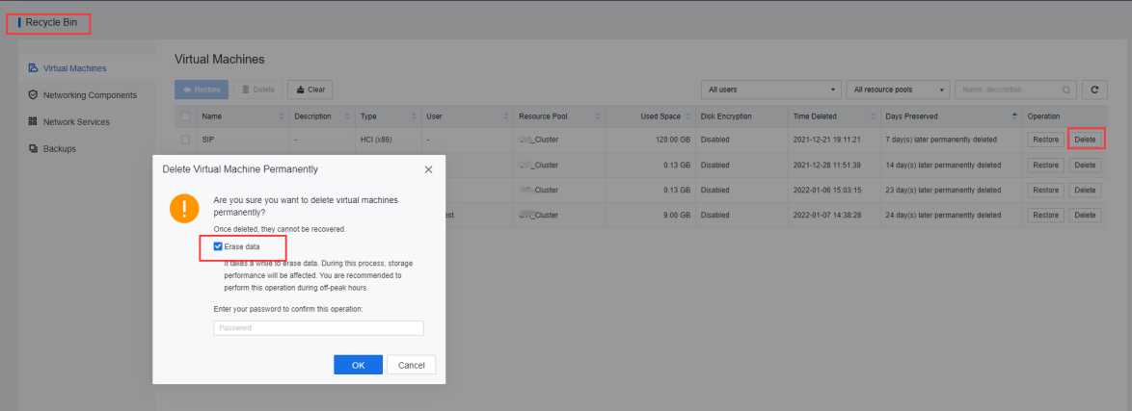1132x411 pixels.
Task: Open the All users dropdown
Action: coord(771,90)
